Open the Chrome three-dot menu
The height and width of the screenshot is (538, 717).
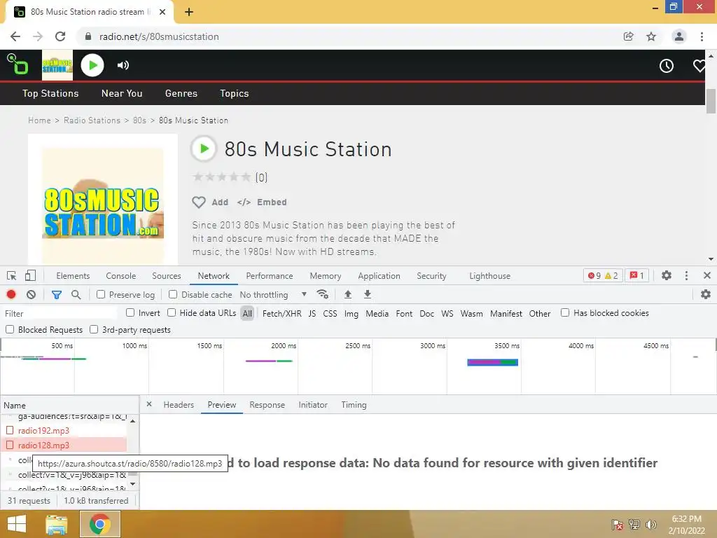click(x=702, y=36)
